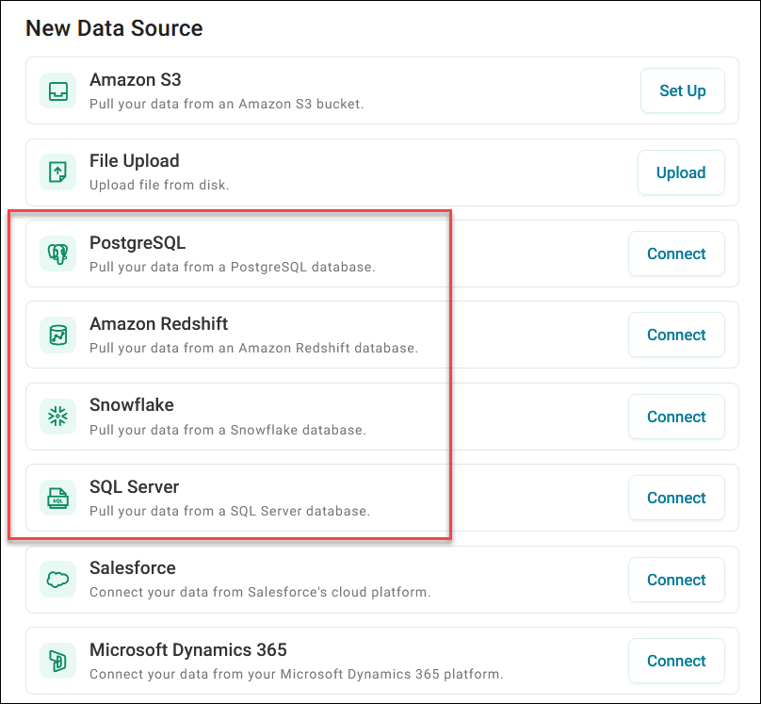
Task: Click the Amazon Redshift database icon
Action: 57,335
